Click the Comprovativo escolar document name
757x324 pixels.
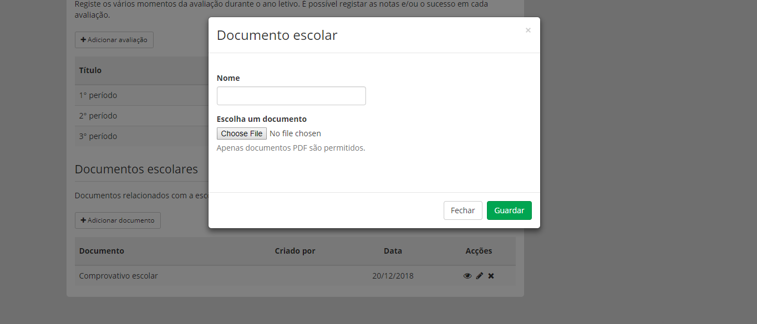pos(119,276)
